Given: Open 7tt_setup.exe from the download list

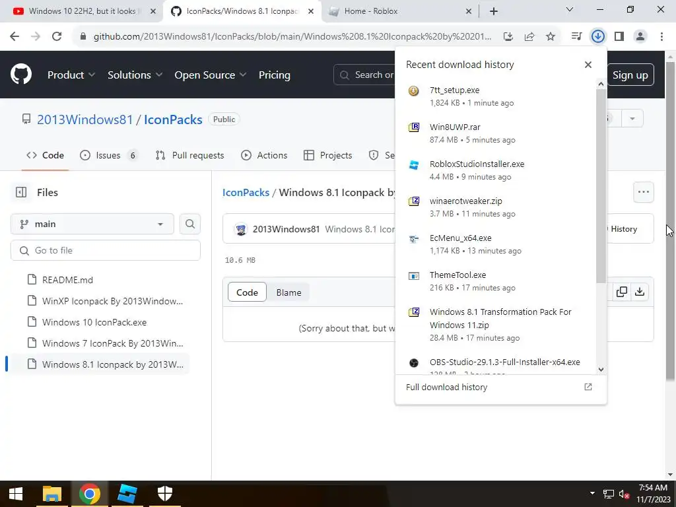Looking at the screenshot, I should click(496, 96).
